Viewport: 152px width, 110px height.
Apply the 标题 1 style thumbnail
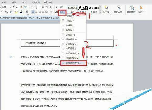tap(83, 9)
